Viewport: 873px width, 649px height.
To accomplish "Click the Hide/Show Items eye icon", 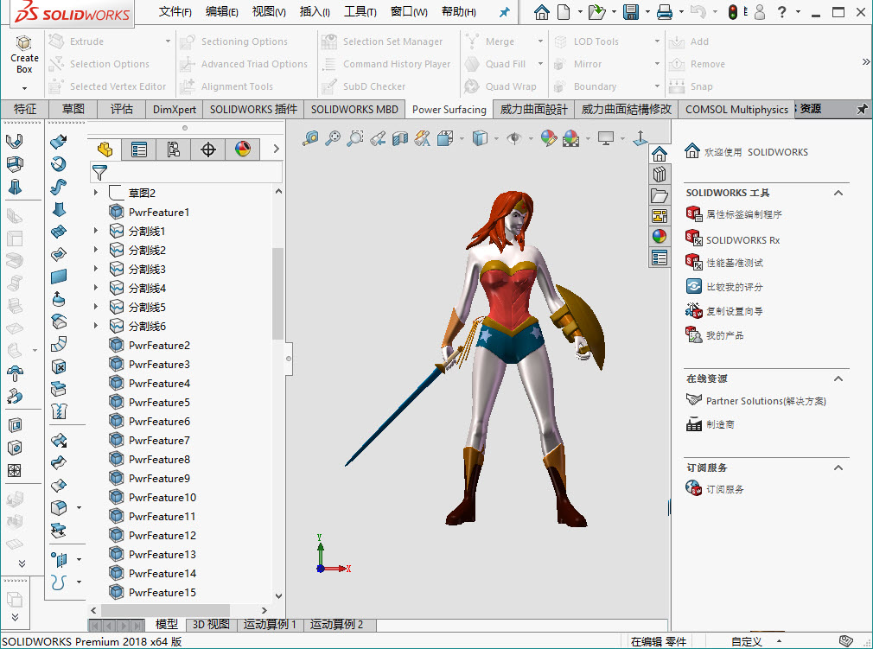I will [514, 137].
